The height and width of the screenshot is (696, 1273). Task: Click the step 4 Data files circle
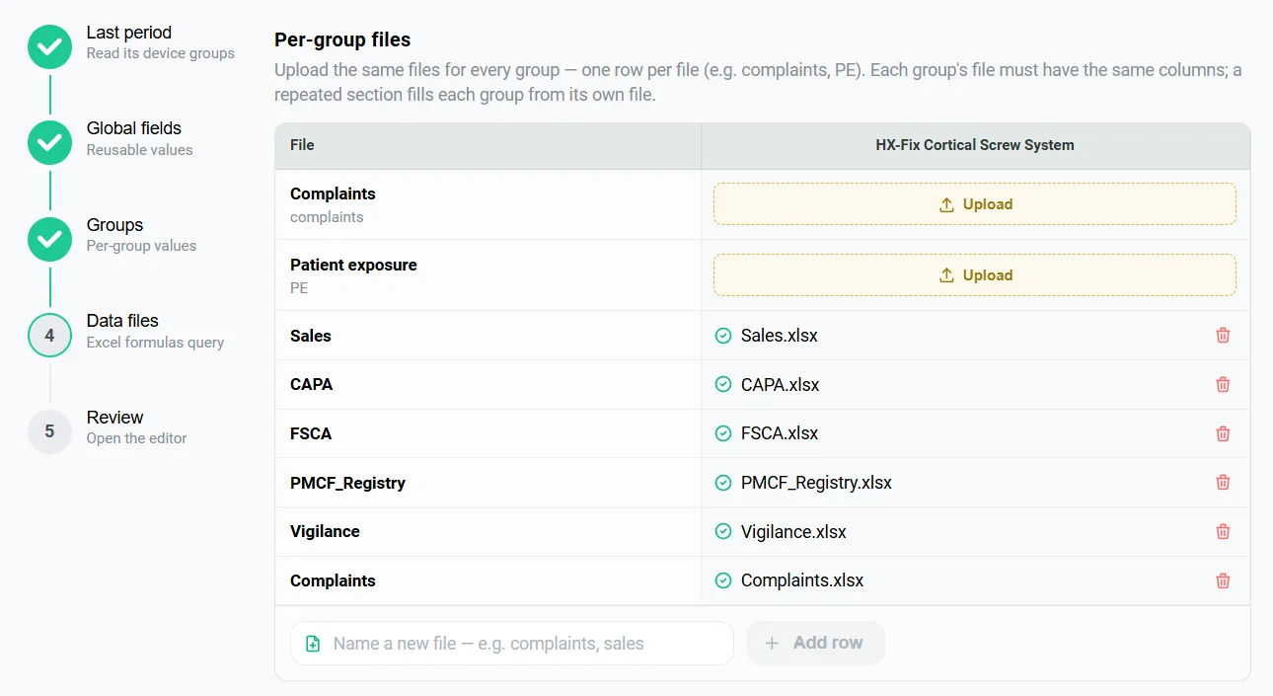pos(49,335)
